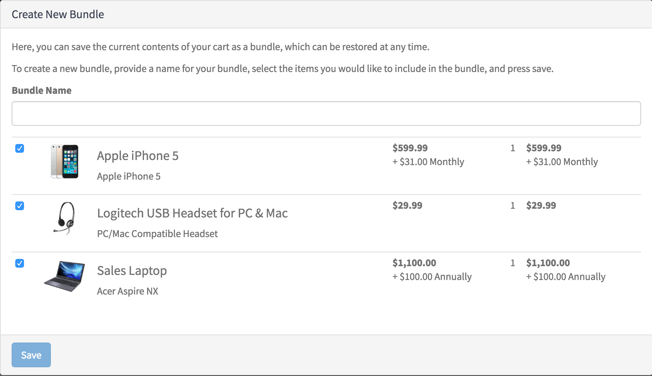
Task: Click the PC/Mac Compatible Headset description
Action: click(157, 234)
